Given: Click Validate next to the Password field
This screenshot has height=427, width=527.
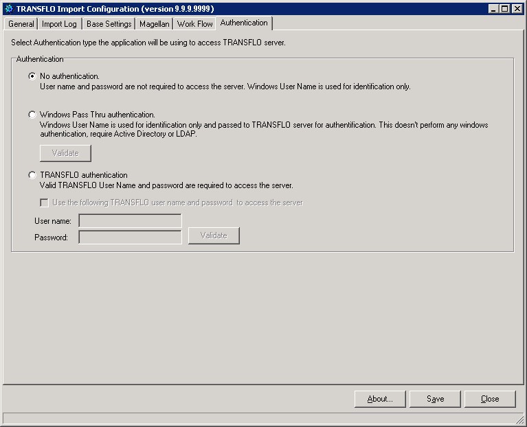Looking at the screenshot, I should pyautogui.click(x=214, y=235).
